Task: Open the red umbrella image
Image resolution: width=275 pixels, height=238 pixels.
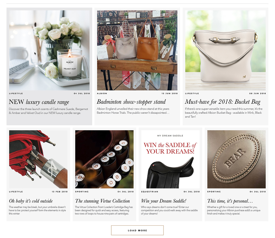Action: coord(38,159)
